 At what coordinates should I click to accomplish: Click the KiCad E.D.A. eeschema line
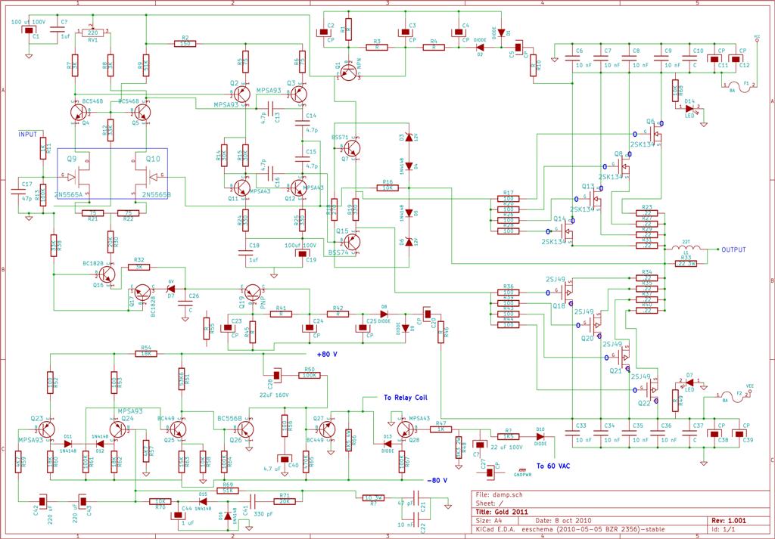571,529
